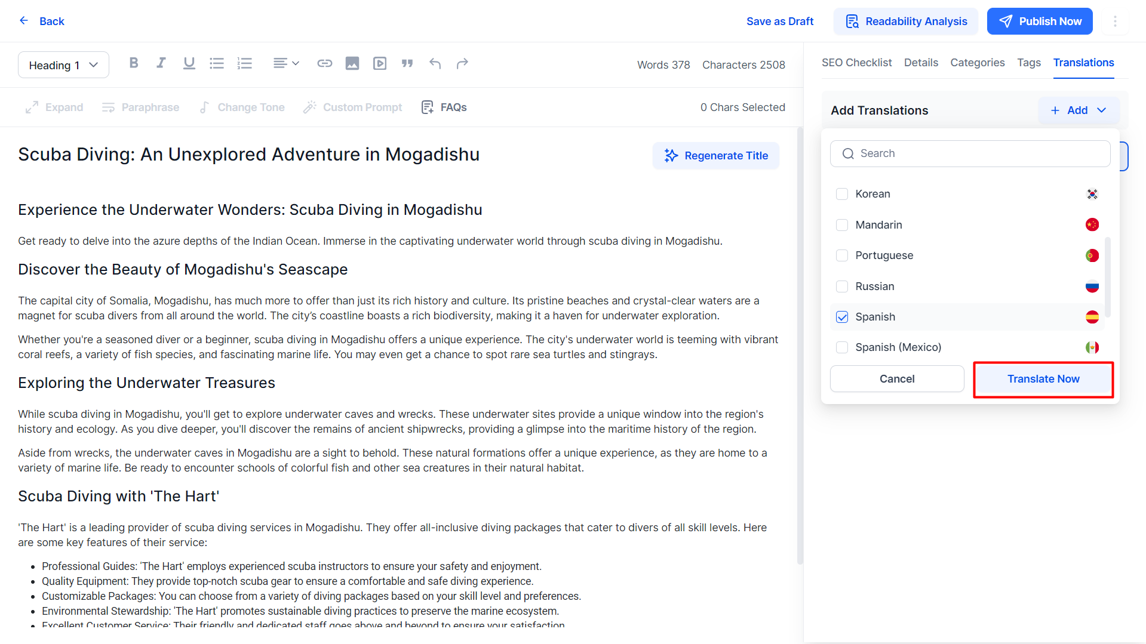1146x644 pixels.
Task: Switch to the Categories tab
Action: tap(977, 63)
